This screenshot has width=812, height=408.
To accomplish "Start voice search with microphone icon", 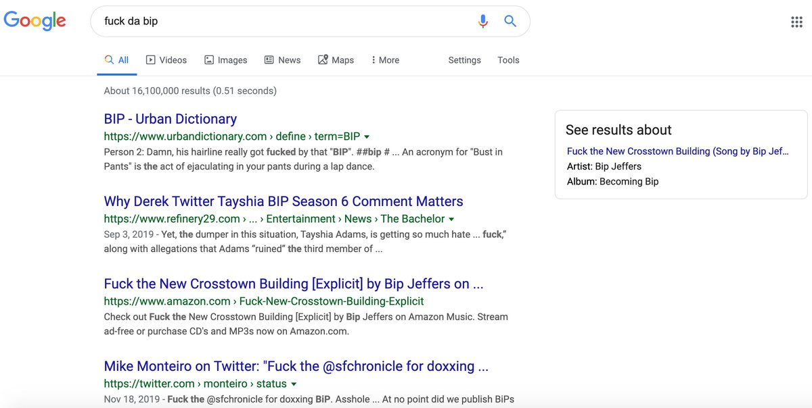I will 482,21.
